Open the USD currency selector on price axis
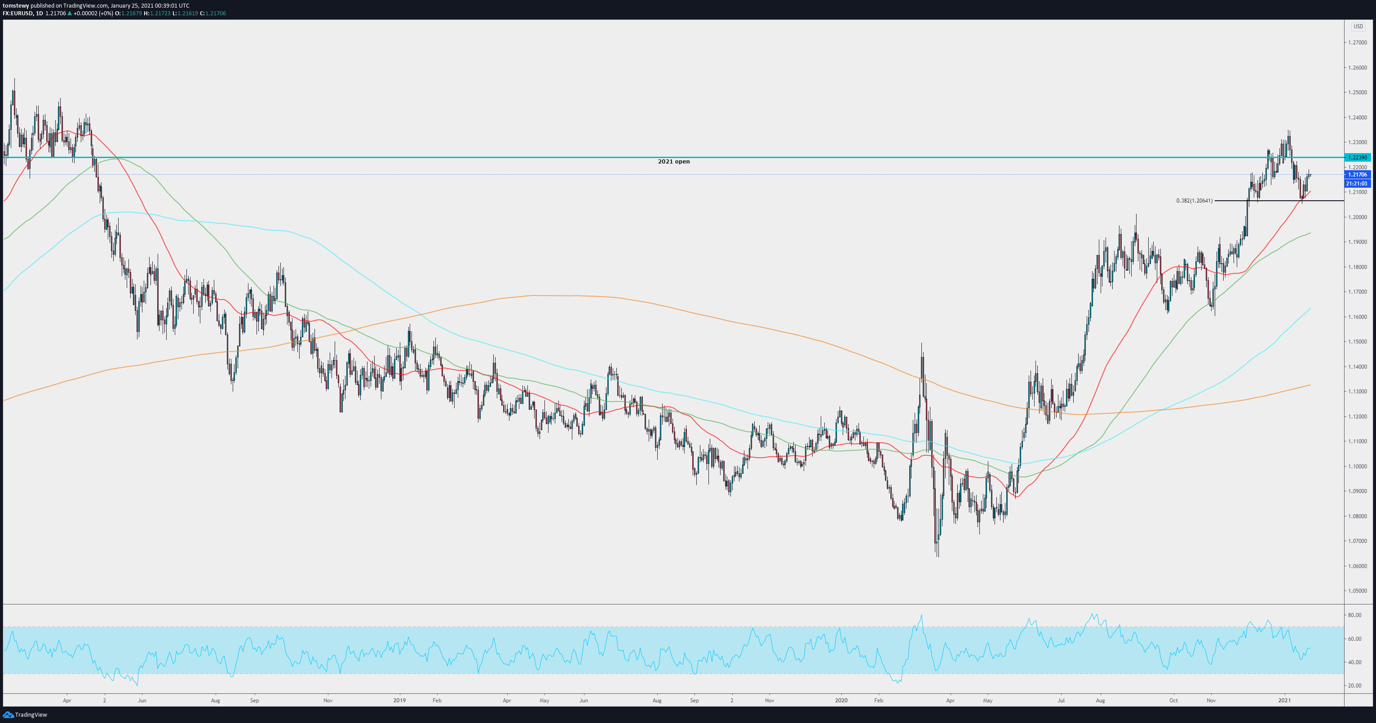This screenshot has width=1376, height=723. (x=1358, y=26)
